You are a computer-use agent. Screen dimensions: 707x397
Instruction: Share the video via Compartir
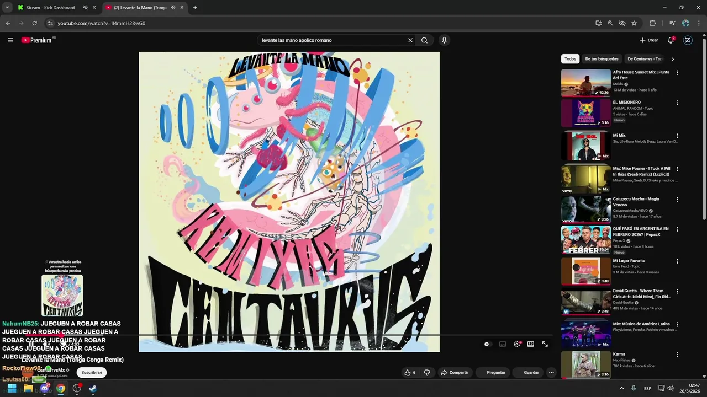[x=454, y=373]
